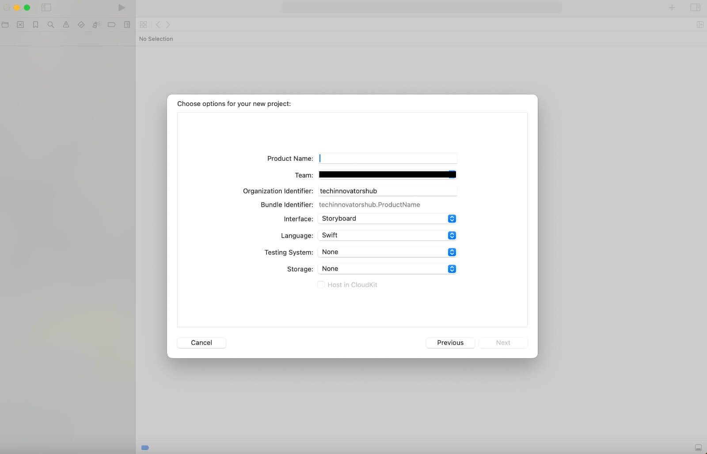The image size is (707, 454).
Task: Focus the Product Name text field
Action: [x=388, y=159]
